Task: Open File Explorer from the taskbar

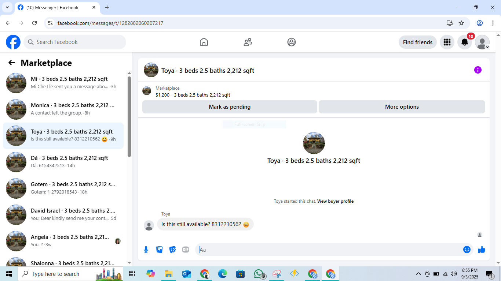Action: [168, 274]
